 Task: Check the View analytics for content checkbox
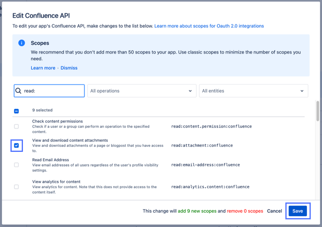(x=17, y=186)
